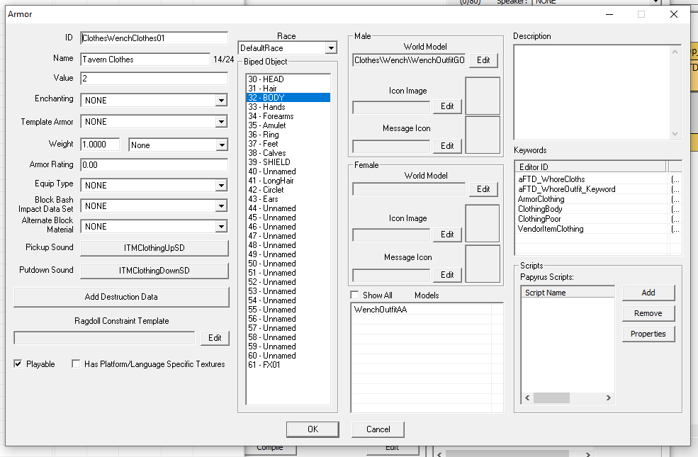The width and height of the screenshot is (698, 457).
Task: Click the Cancel button
Action: pos(378,429)
